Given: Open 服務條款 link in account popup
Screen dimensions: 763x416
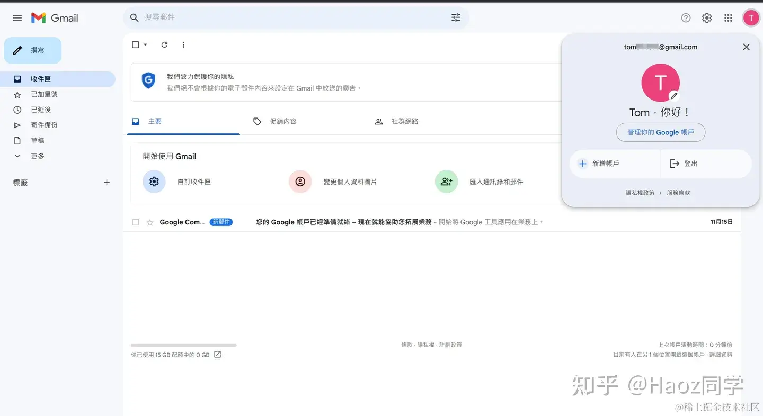Looking at the screenshot, I should (x=678, y=193).
